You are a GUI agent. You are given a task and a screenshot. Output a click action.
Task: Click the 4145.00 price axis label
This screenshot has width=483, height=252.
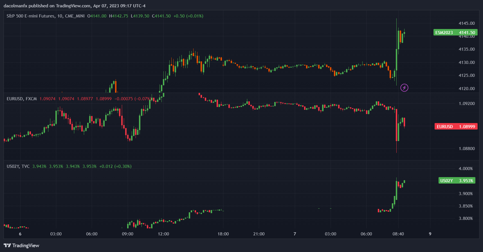pyautogui.click(x=466, y=23)
